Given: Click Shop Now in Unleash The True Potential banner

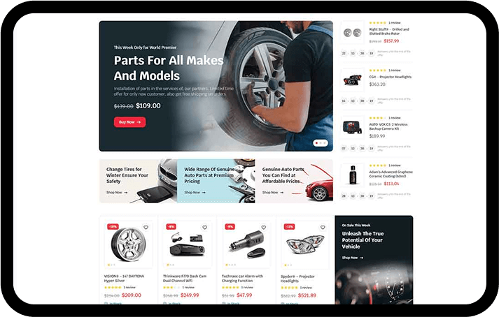Looking at the screenshot, I should pyautogui.click(x=353, y=258).
